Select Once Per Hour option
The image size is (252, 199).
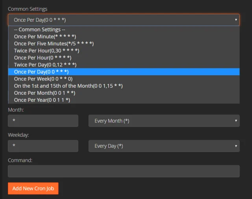pos(43,58)
